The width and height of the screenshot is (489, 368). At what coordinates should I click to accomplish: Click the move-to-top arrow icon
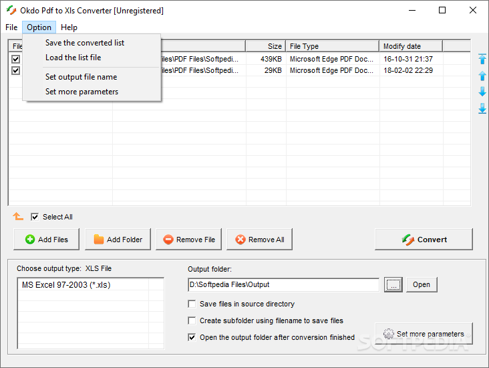[482, 59]
